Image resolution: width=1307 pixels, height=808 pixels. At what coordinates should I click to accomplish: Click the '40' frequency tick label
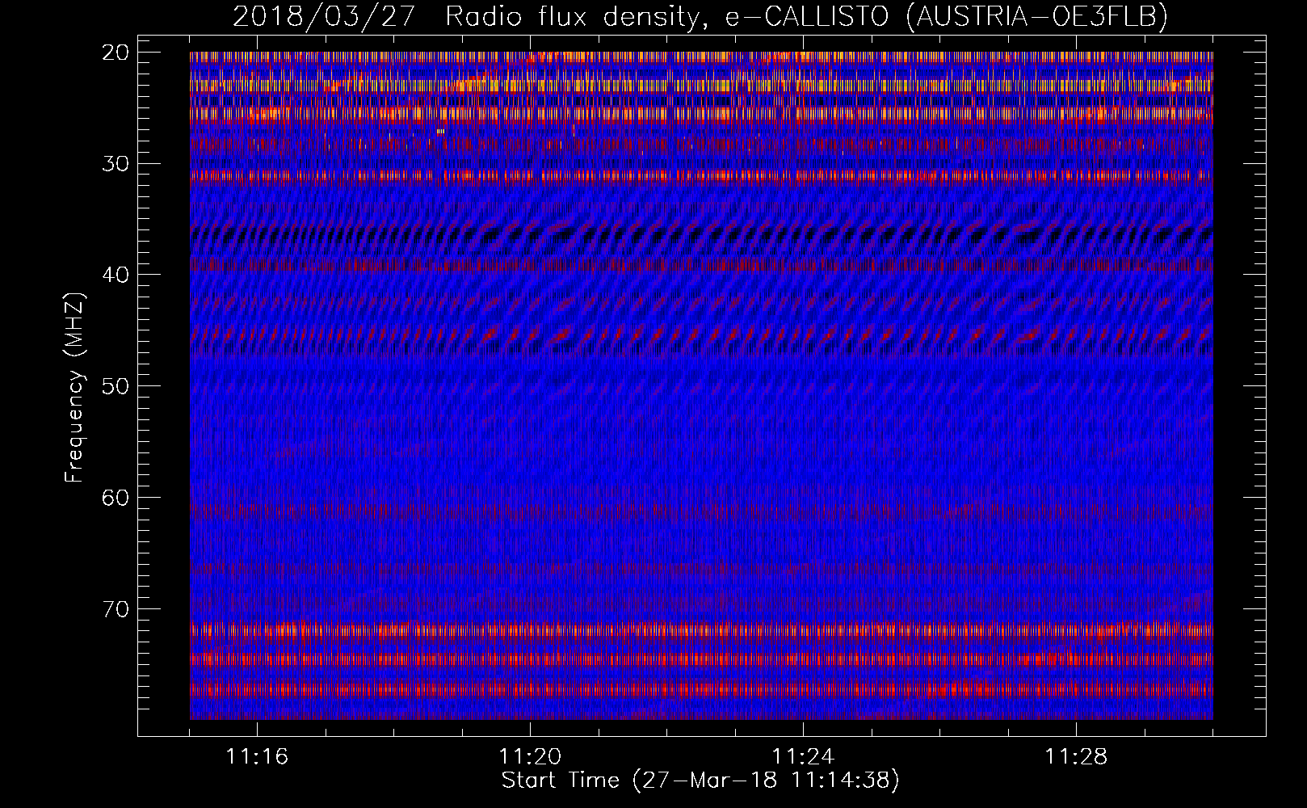pos(116,275)
